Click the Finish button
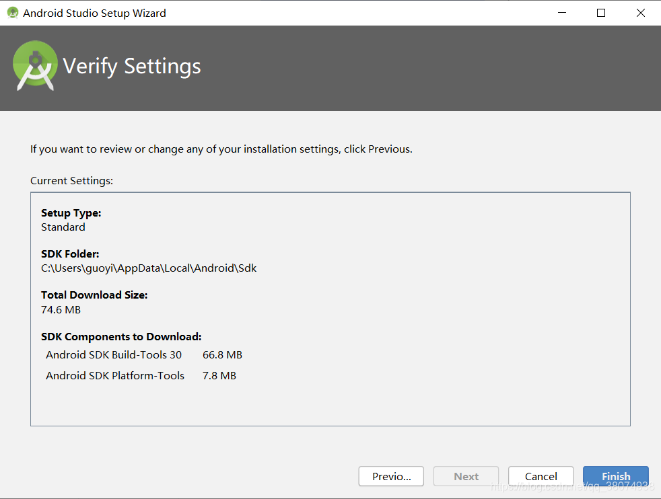 coord(615,476)
